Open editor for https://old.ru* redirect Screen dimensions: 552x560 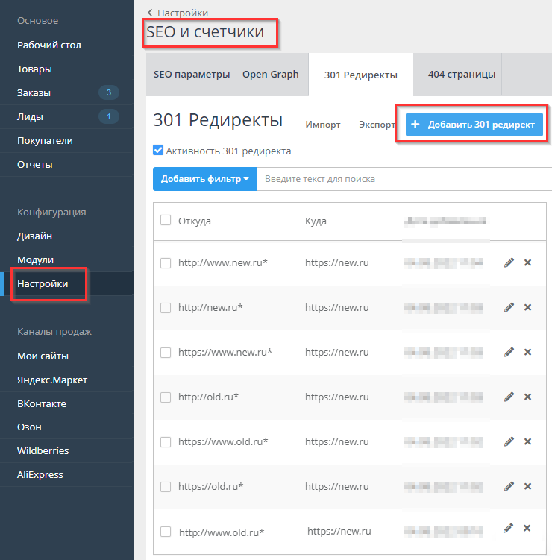point(509,486)
